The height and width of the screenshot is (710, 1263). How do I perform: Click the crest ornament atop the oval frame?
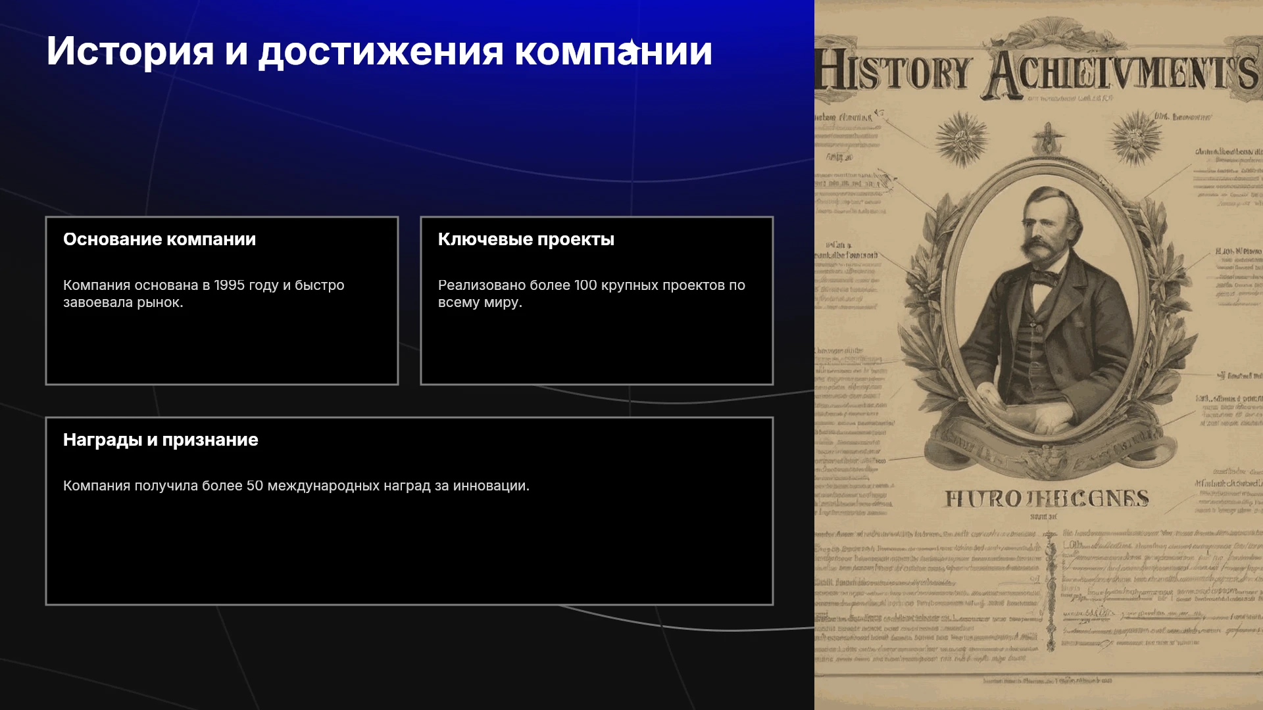pos(1048,139)
